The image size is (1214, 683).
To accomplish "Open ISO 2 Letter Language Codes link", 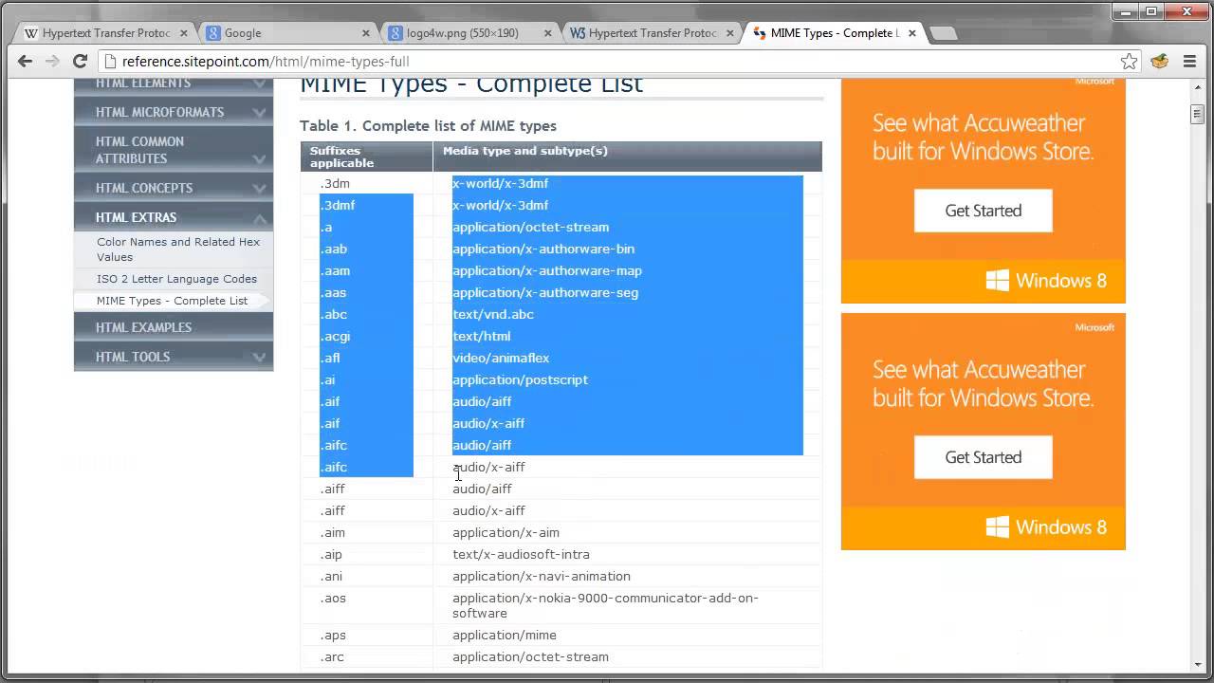I will tap(176, 279).
